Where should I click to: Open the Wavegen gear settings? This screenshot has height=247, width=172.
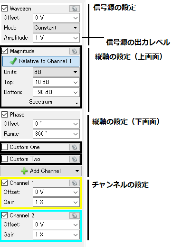[x=75, y=9]
